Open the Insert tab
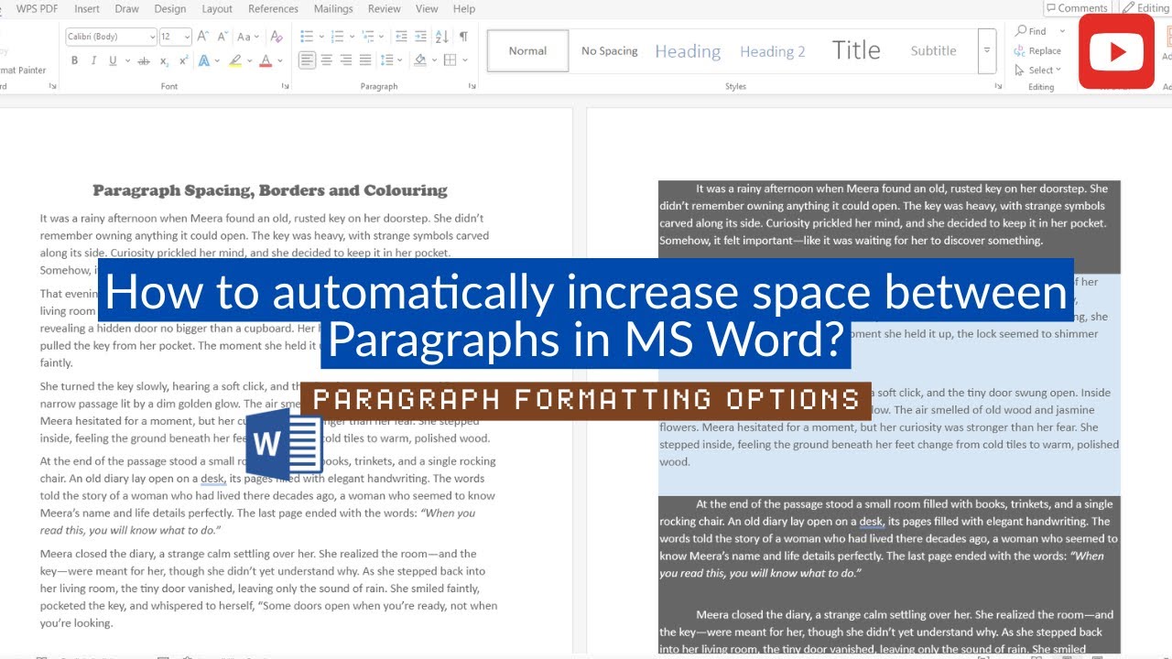The image size is (1172, 659). (87, 8)
